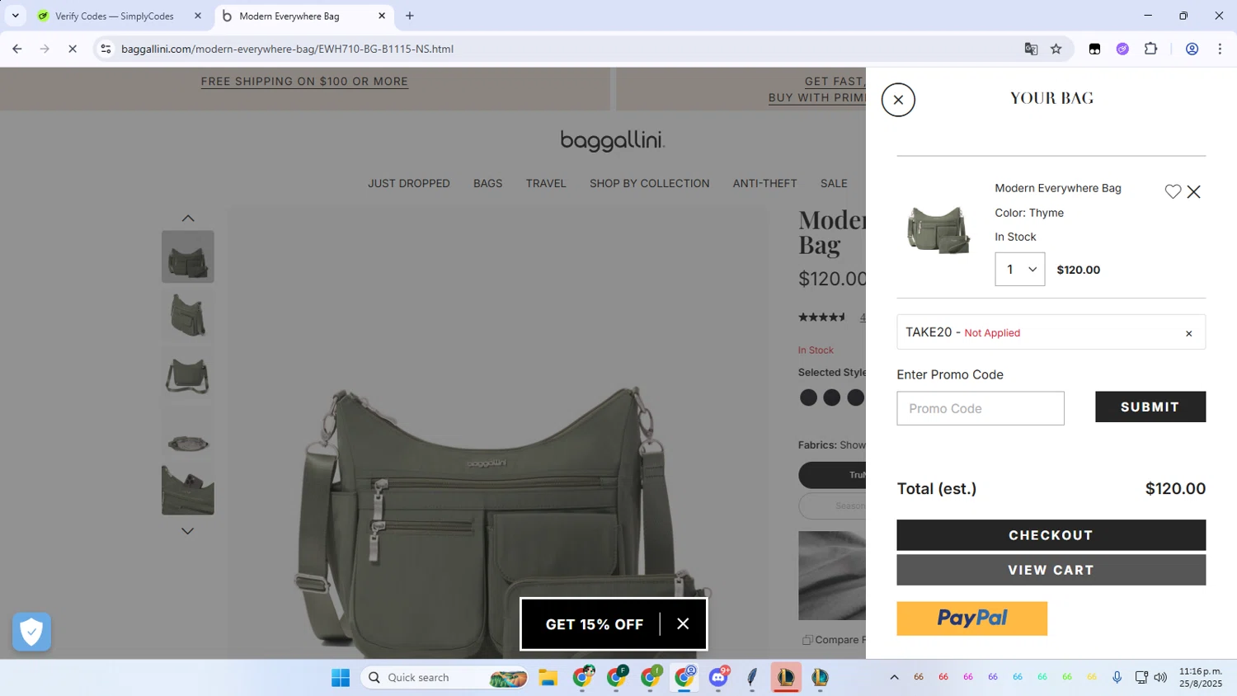The height and width of the screenshot is (696, 1237).
Task: Stop loading the page
Action: click(x=73, y=49)
